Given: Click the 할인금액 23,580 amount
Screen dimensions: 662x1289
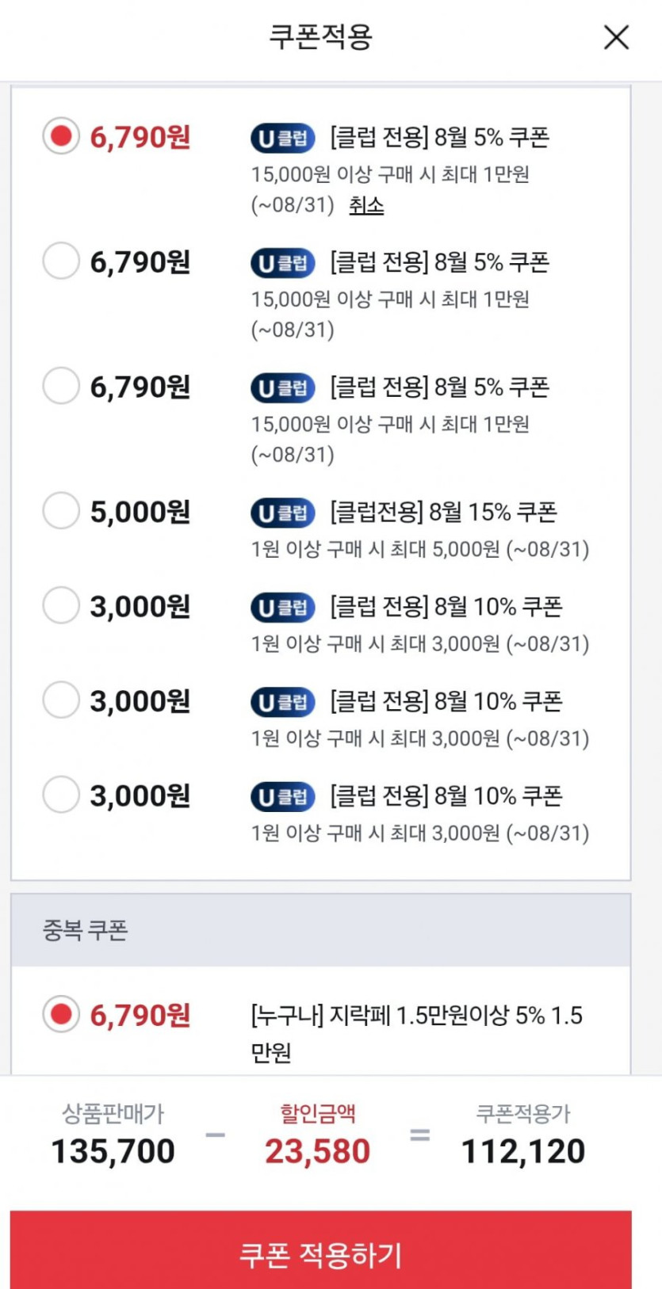Looking at the screenshot, I should pos(317,1150).
